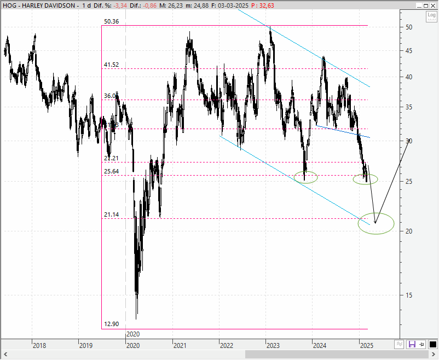
Task: Click the 2021 year label on time axis
Action: (180, 346)
